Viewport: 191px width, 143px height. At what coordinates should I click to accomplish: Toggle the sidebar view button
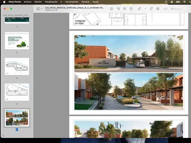pyautogui.click(x=38, y=9)
